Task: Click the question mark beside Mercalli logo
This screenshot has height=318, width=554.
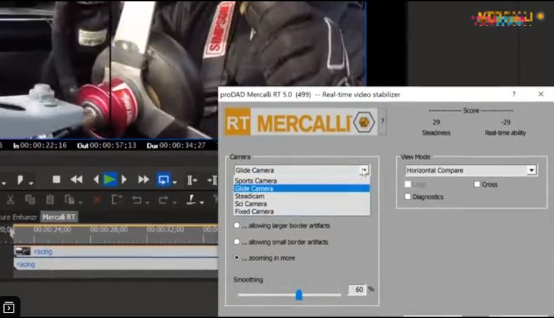Action: (382, 121)
